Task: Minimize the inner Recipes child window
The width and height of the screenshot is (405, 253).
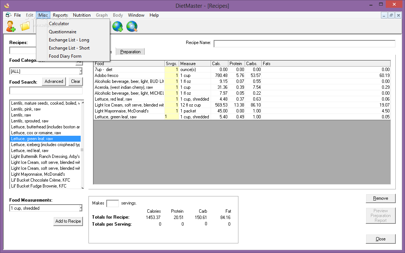Action: pyautogui.click(x=384, y=16)
